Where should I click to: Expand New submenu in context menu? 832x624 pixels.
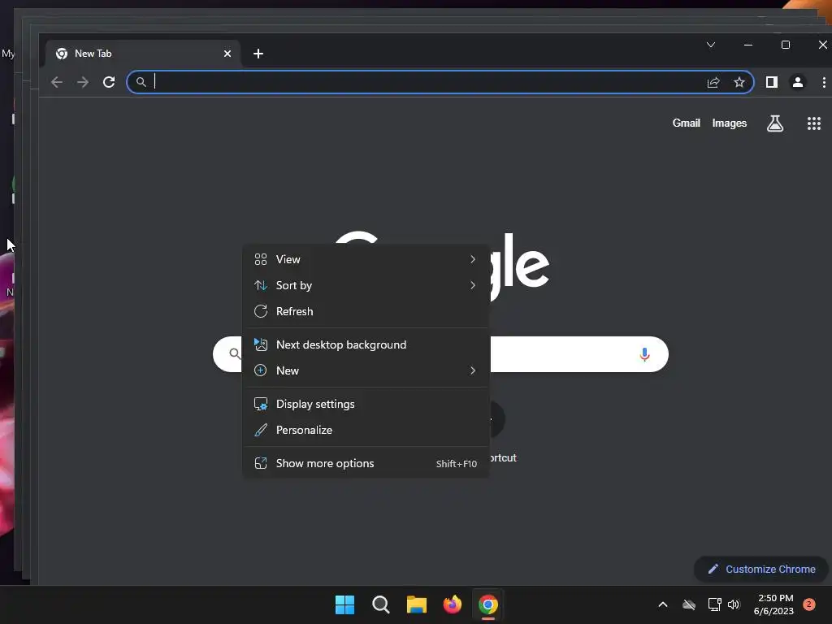click(x=366, y=370)
